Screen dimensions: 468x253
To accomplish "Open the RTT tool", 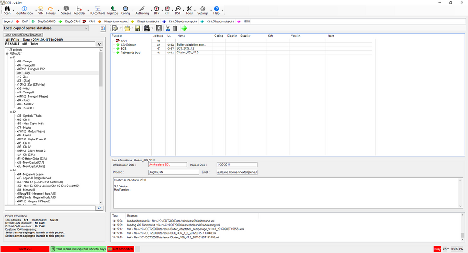I will click(x=167, y=10).
